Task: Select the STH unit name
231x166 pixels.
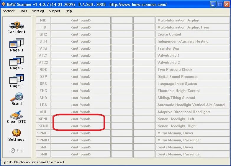Action: coord(43,41)
